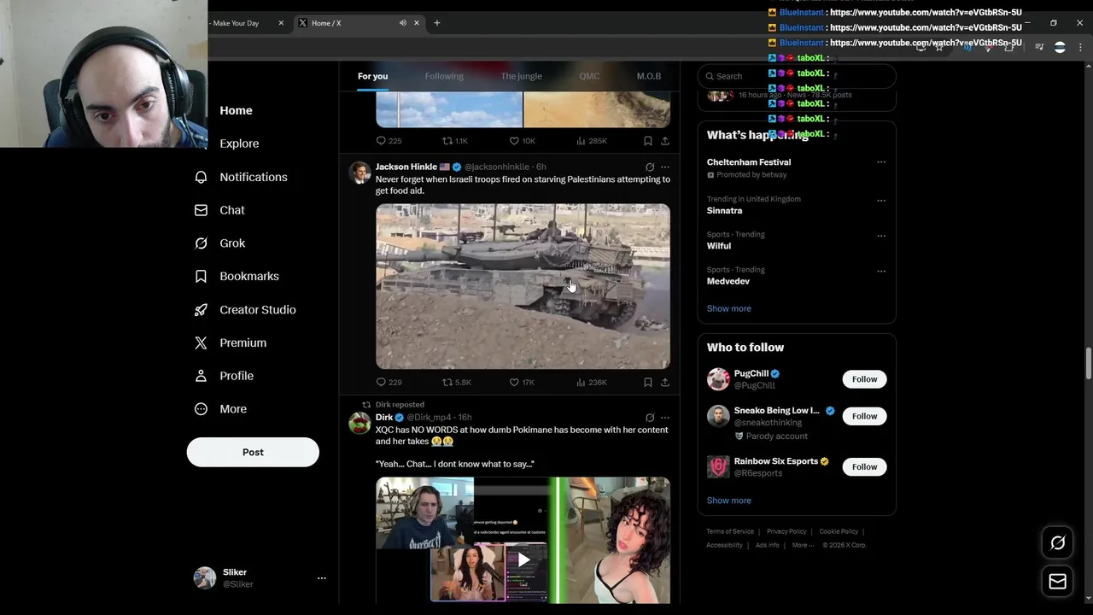Open more options for Medvedev trend

[x=881, y=272]
